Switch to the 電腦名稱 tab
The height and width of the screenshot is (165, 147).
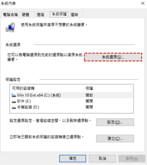pyautogui.click(x=10, y=14)
